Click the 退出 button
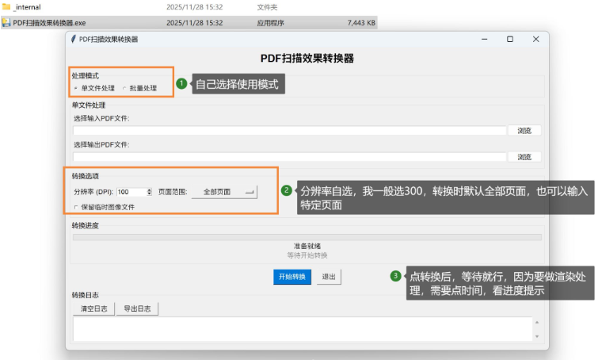Image resolution: width=602 pixels, height=360 pixels. (x=329, y=277)
